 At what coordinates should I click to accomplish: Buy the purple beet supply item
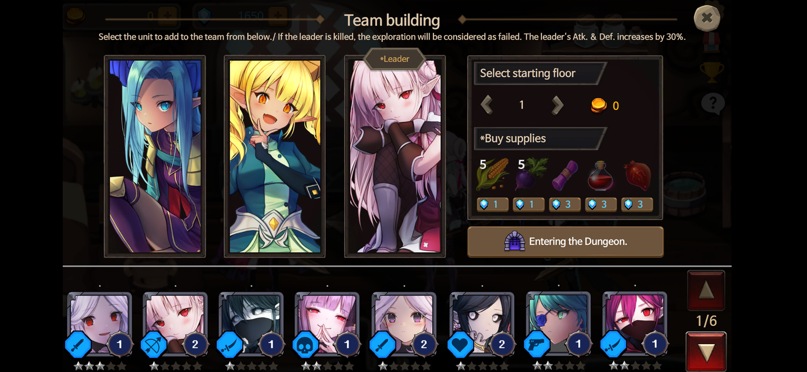(529, 185)
